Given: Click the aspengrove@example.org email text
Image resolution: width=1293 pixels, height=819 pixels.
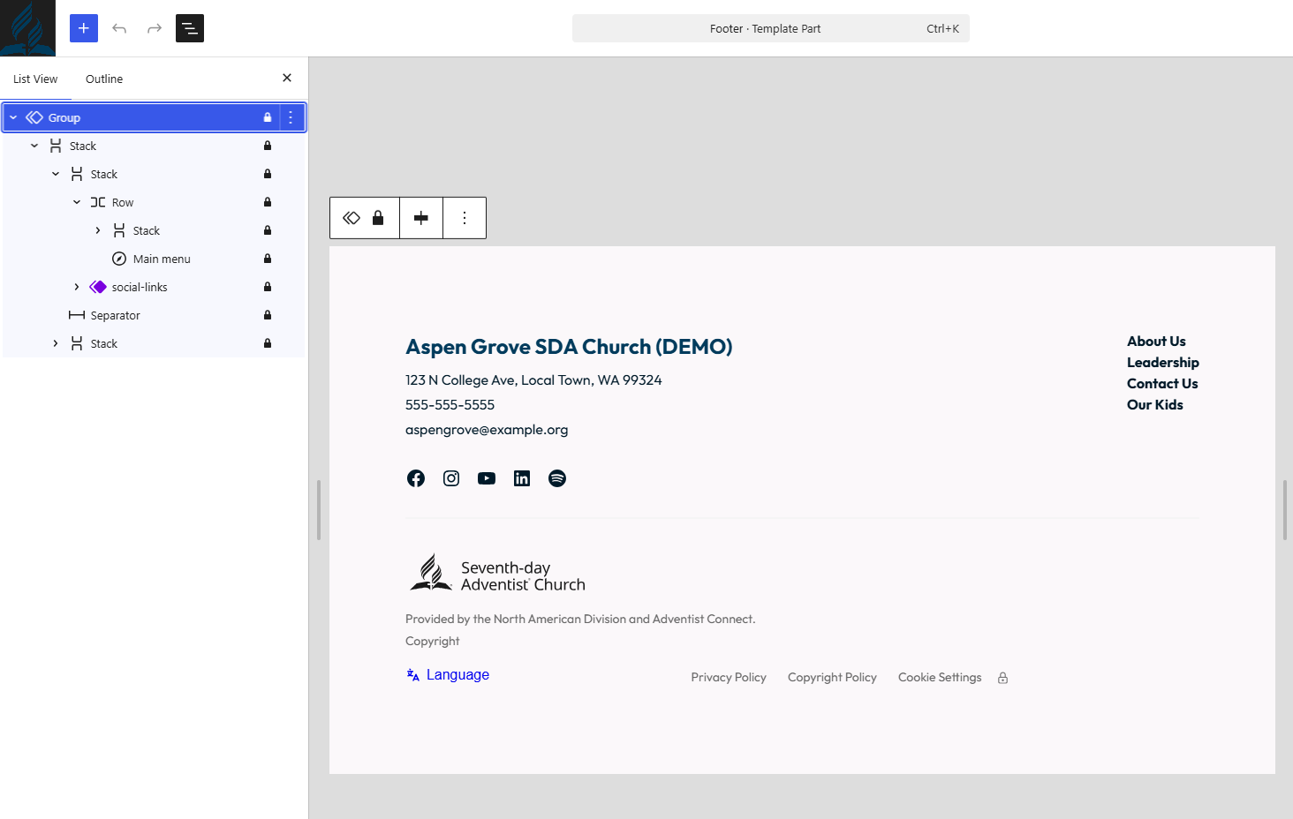Looking at the screenshot, I should click(x=487, y=430).
